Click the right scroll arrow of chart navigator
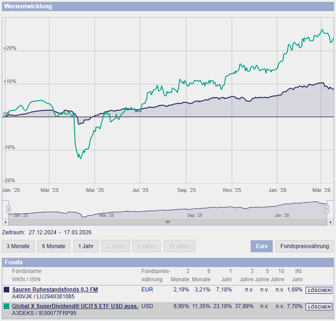The height and width of the screenshot is (321, 336). (330, 222)
